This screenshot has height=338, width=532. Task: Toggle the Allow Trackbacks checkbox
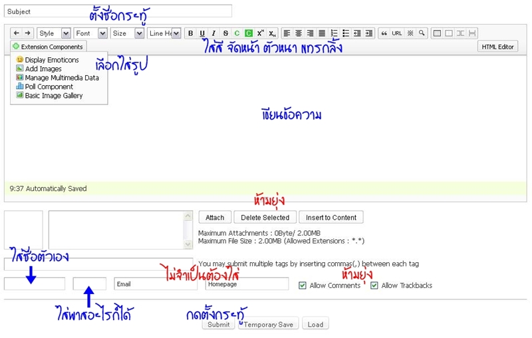[374, 285]
